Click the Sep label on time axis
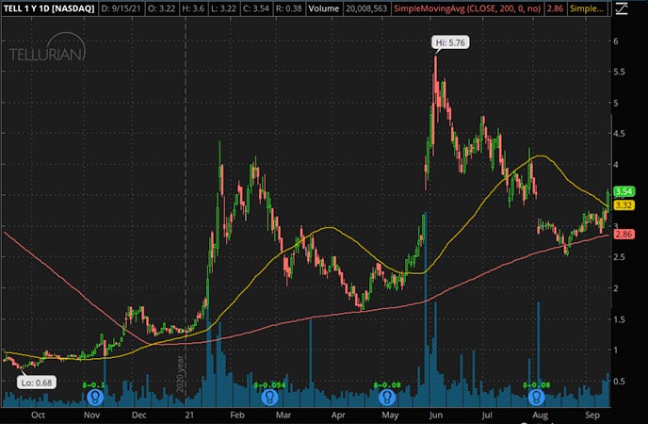The width and height of the screenshot is (648, 424). pos(592,415)
